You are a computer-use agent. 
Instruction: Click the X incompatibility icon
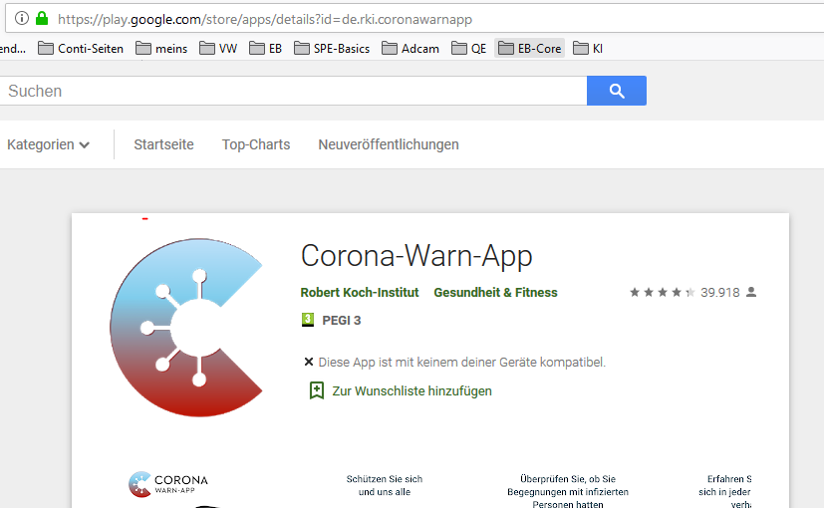coord(309,362)
